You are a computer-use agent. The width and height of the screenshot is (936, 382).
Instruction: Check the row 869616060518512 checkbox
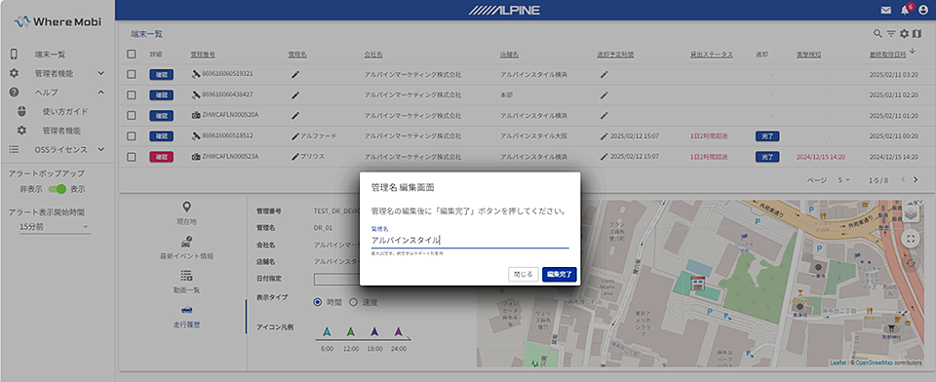pyautogui.click(x=132, y=136)
